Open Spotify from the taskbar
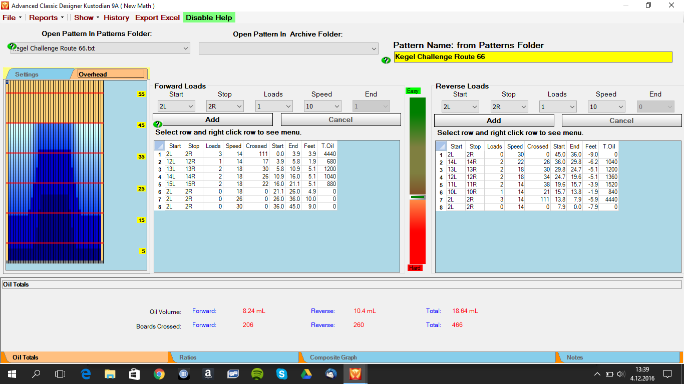The image size is (684, 384). point(257,374)
